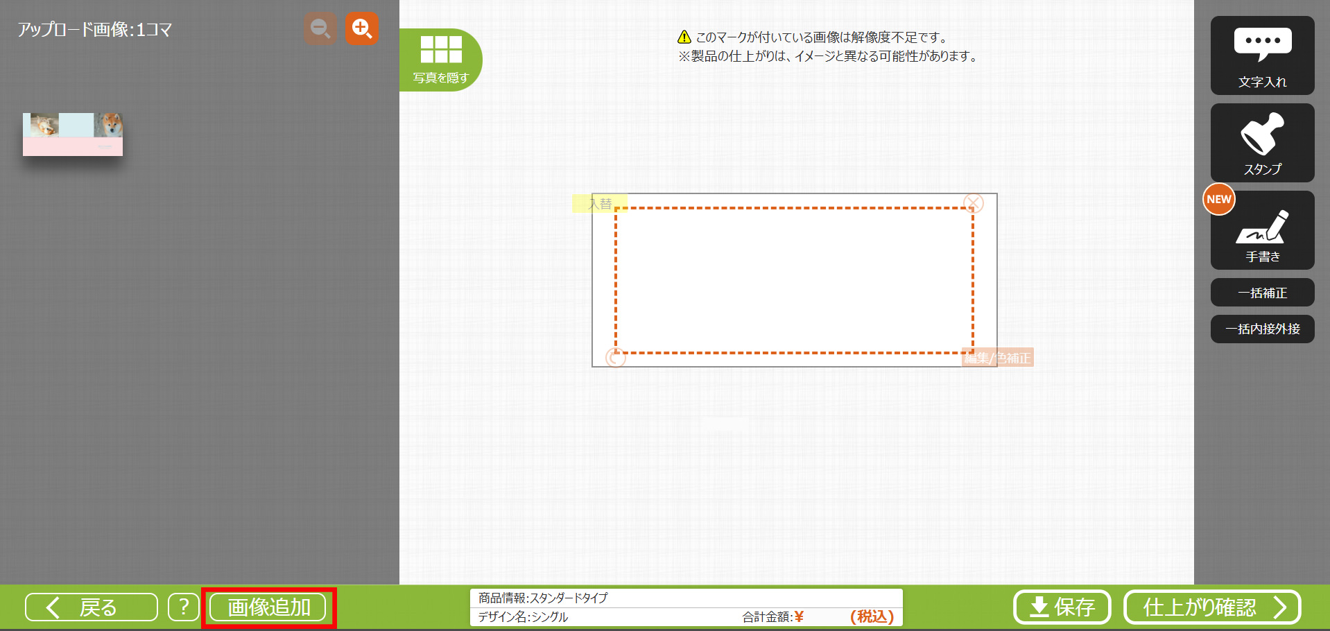This screenshot has width=1330, height=631.
Task: Open the 手書き handwriting tool
Action: pyautogui.click(x=1262, y=230)
